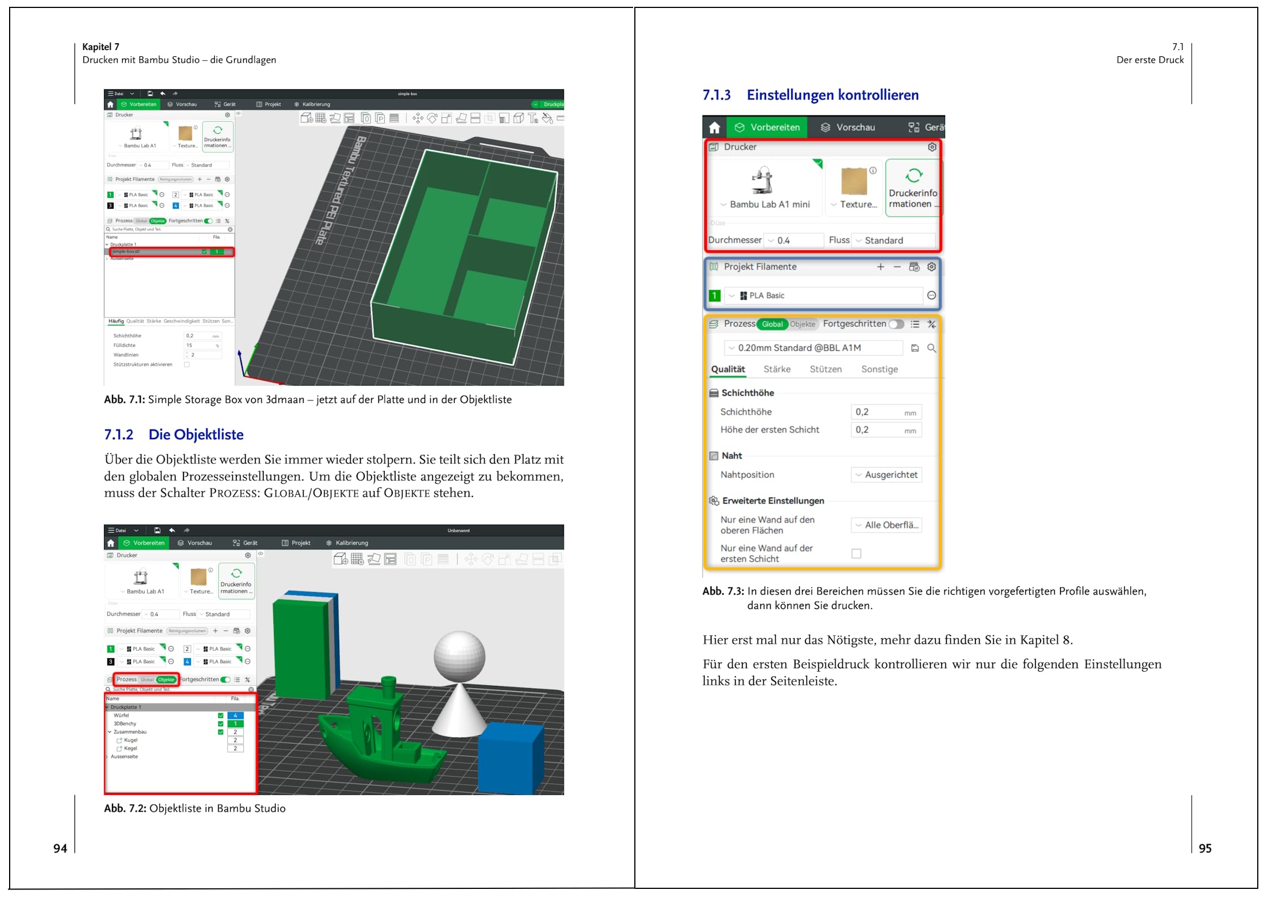Click blue filament 4 swatch in Abb. 7.2
Screen dimensions: 1268x898
(187, 662)
